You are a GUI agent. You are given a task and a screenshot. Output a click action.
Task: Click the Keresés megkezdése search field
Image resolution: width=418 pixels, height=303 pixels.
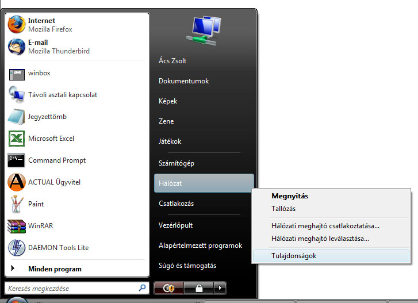(77, 288)
